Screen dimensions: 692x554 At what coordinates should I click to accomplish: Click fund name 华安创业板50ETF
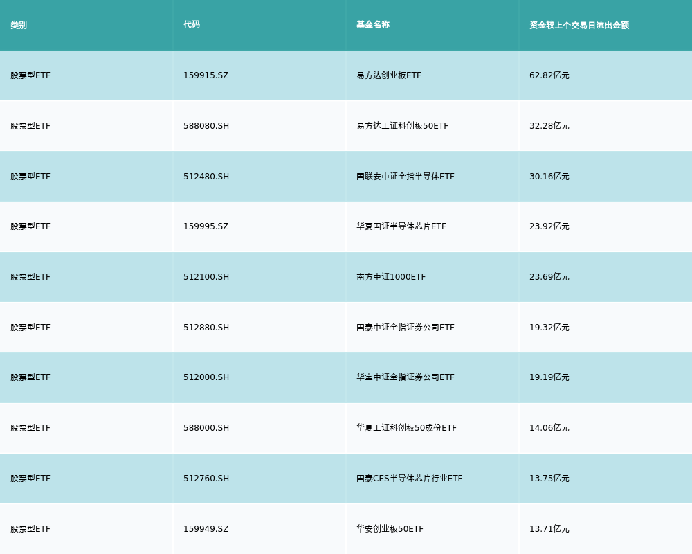click(390, 529)
